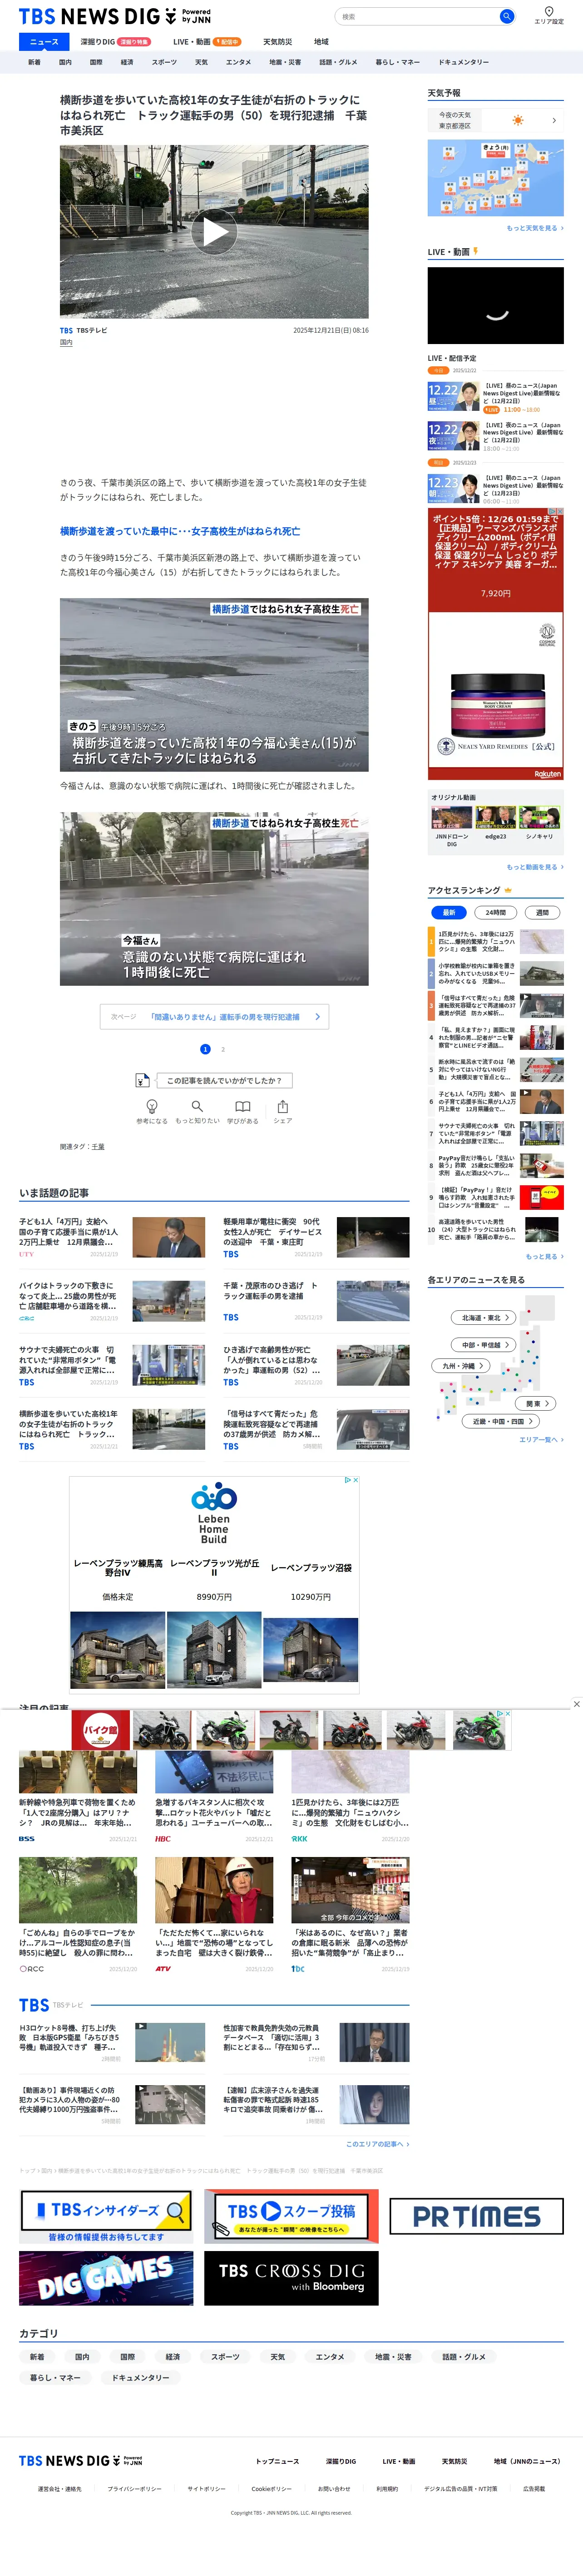
Task: Open ranking item 1 about ニュウハクシミ
Action: [x=496, y=942]
